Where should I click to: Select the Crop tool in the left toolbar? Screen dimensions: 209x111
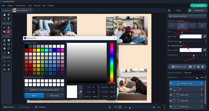click(4, 19)
